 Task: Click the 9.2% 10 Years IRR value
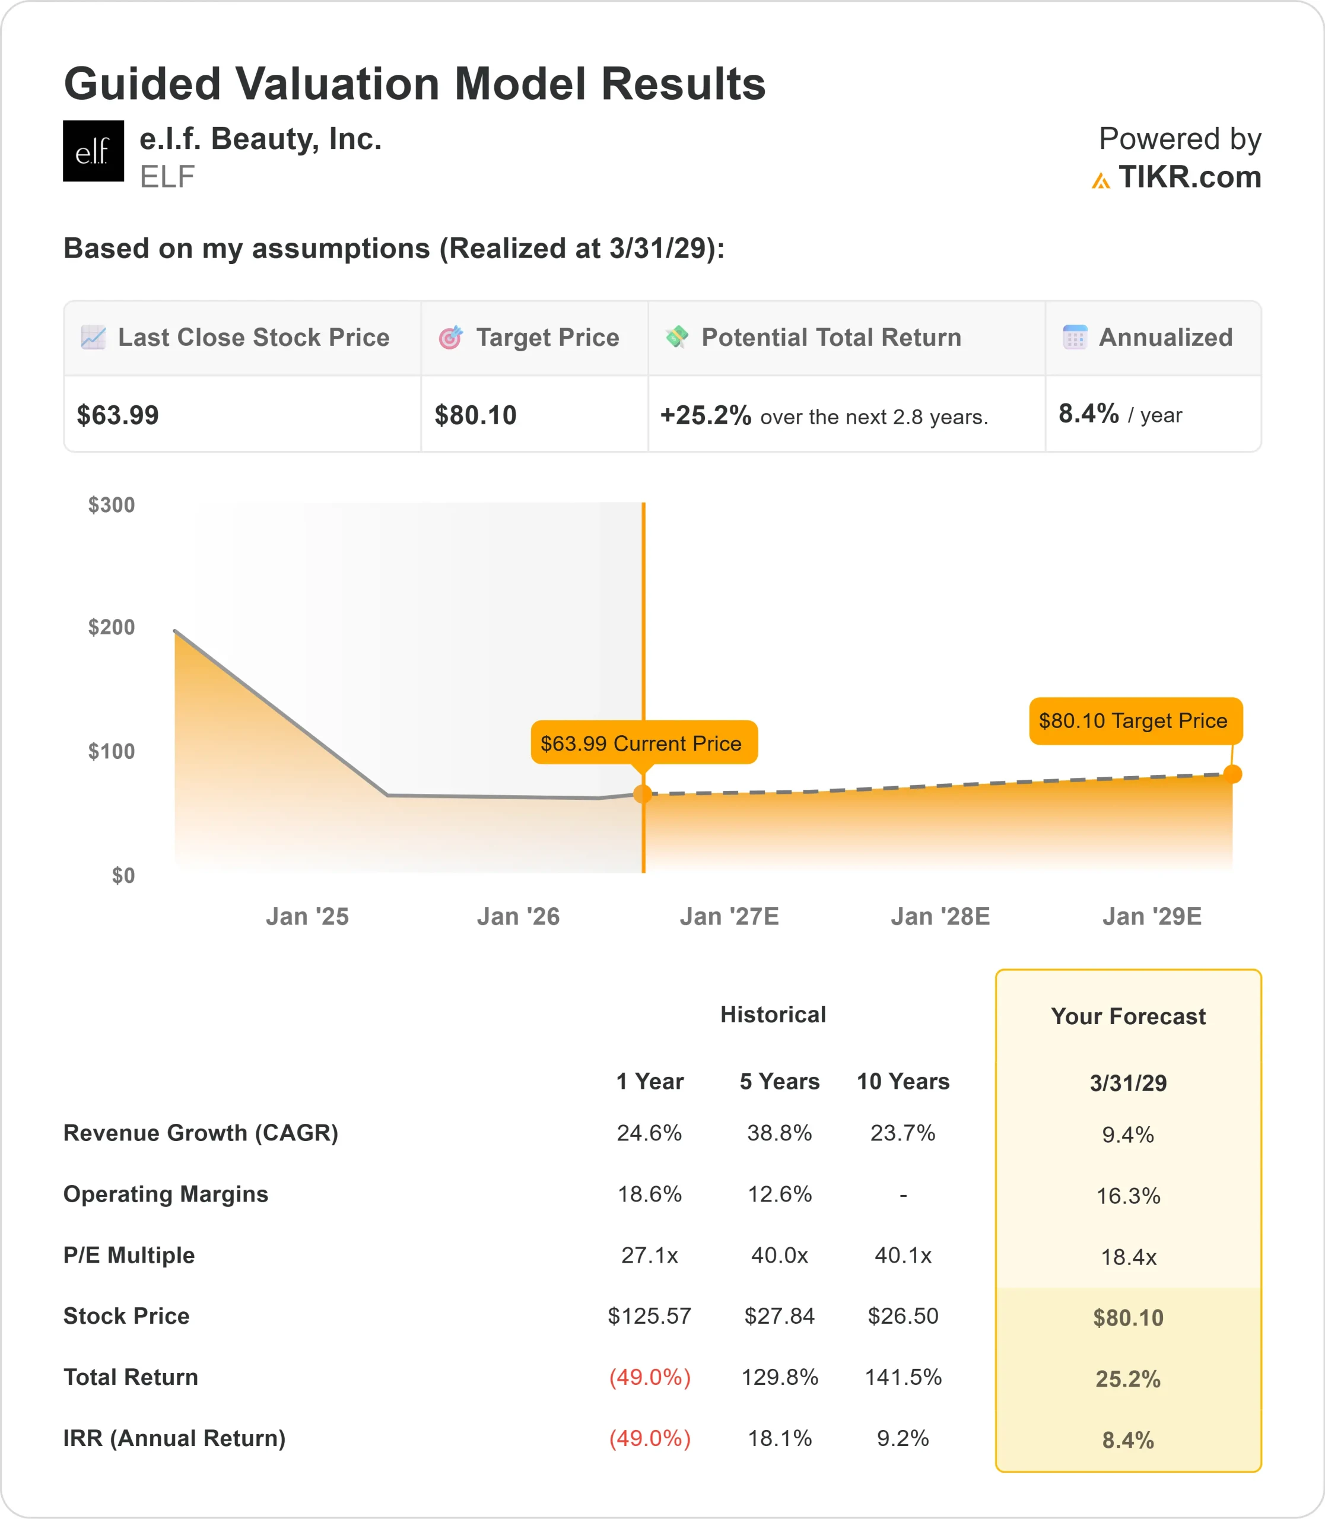(904, 1438)
